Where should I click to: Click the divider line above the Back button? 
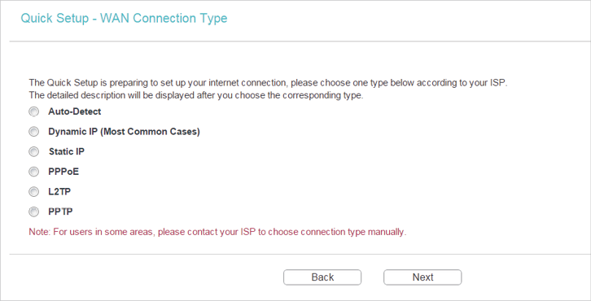tap(300, 254)
